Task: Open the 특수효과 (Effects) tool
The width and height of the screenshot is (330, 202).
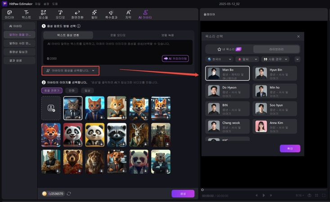Action: [111, 14]
